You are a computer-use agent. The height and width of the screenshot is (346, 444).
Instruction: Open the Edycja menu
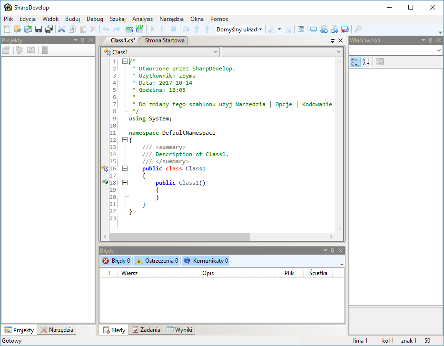[x=28, y=19]
